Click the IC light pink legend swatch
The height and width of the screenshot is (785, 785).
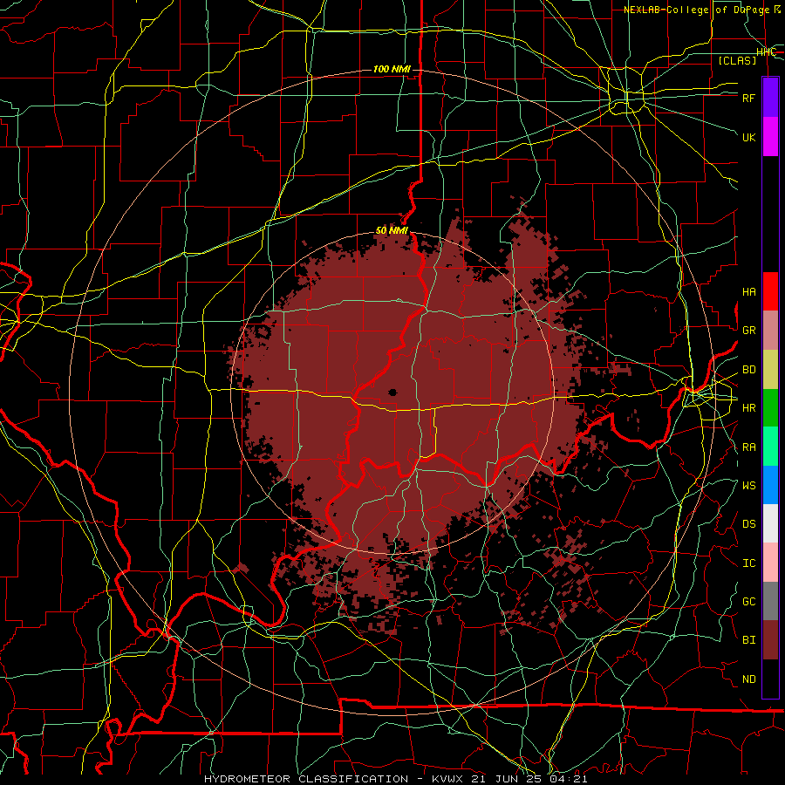coord(770,563)
